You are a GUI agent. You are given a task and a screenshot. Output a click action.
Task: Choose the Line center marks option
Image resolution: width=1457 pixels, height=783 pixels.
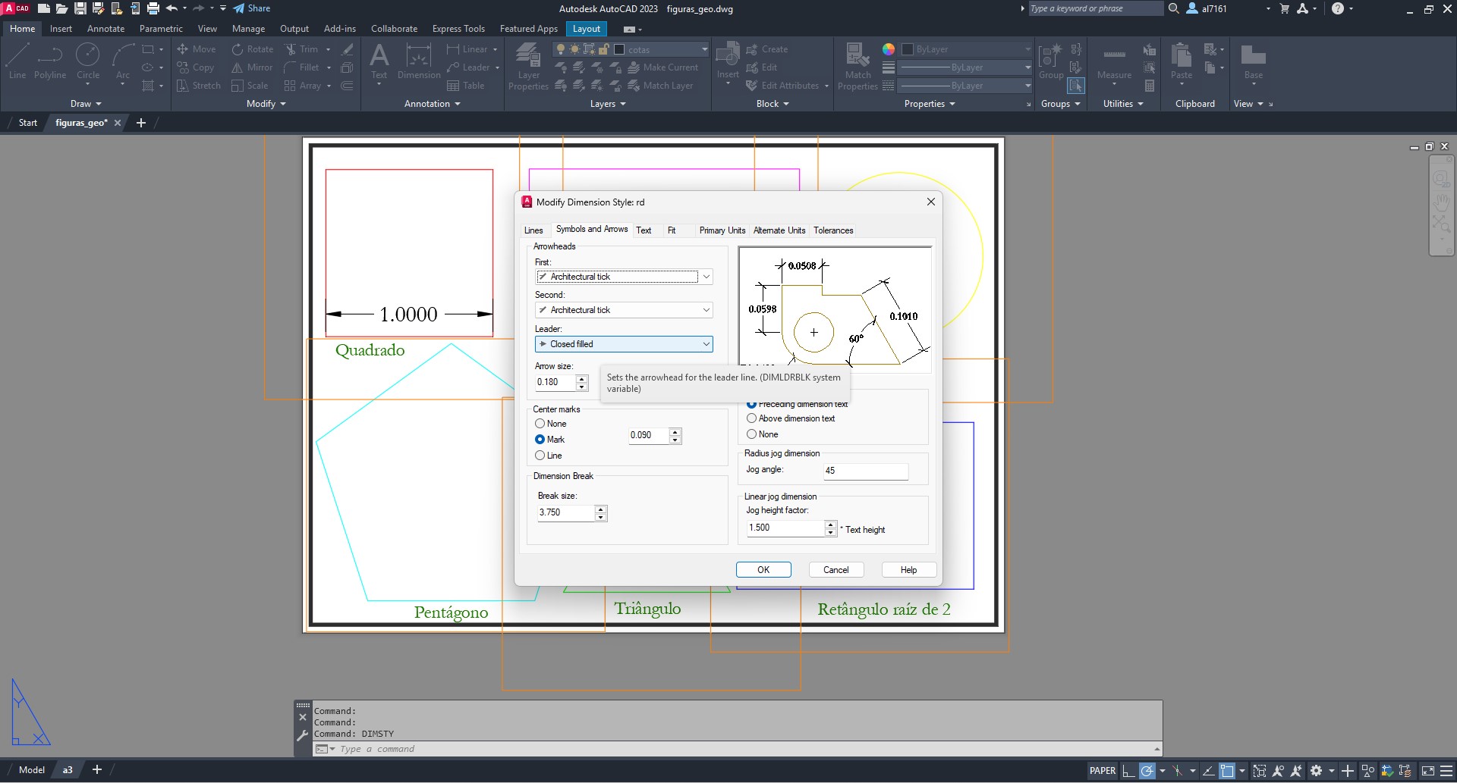click(540, 456)
